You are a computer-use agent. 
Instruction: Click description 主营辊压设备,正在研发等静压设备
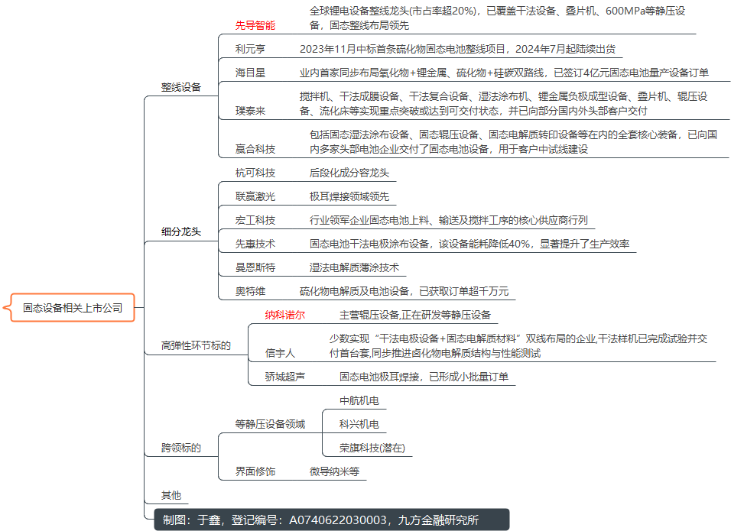click(415, 315)
